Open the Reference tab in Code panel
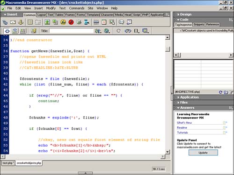234x175 pixels. [212, 25]
